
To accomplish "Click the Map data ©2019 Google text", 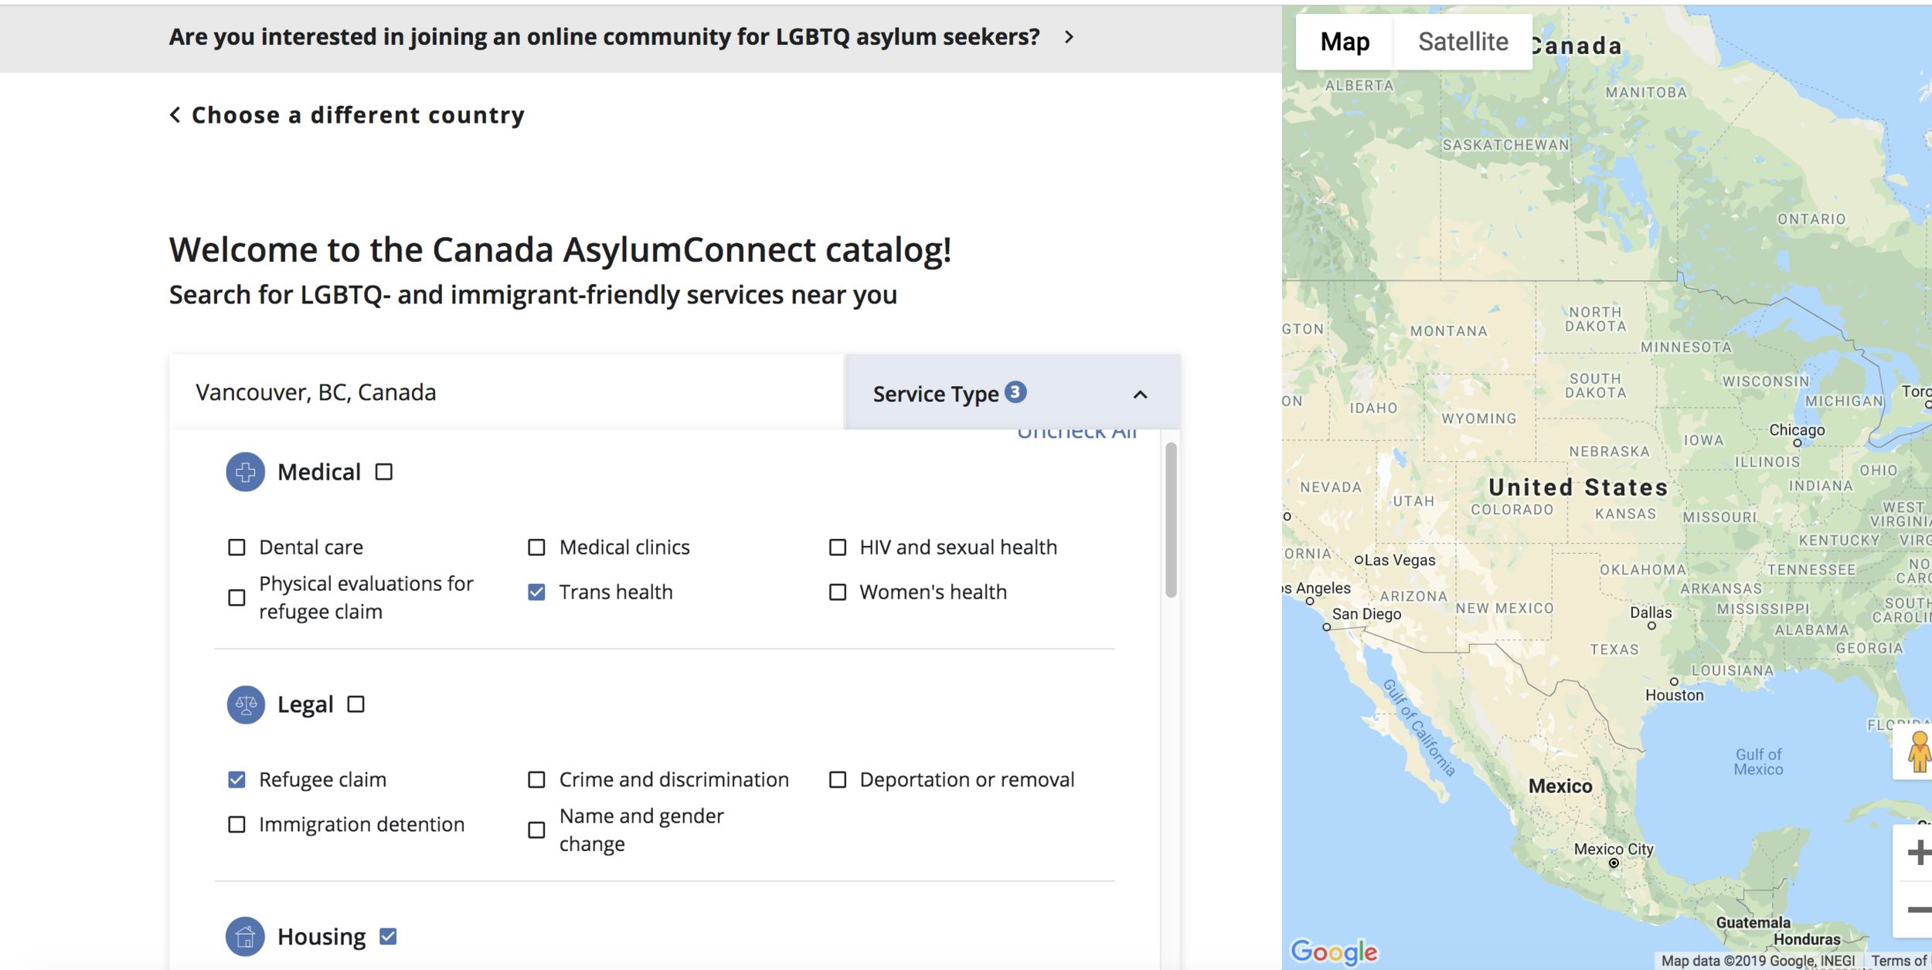I will click(1758, 961).
